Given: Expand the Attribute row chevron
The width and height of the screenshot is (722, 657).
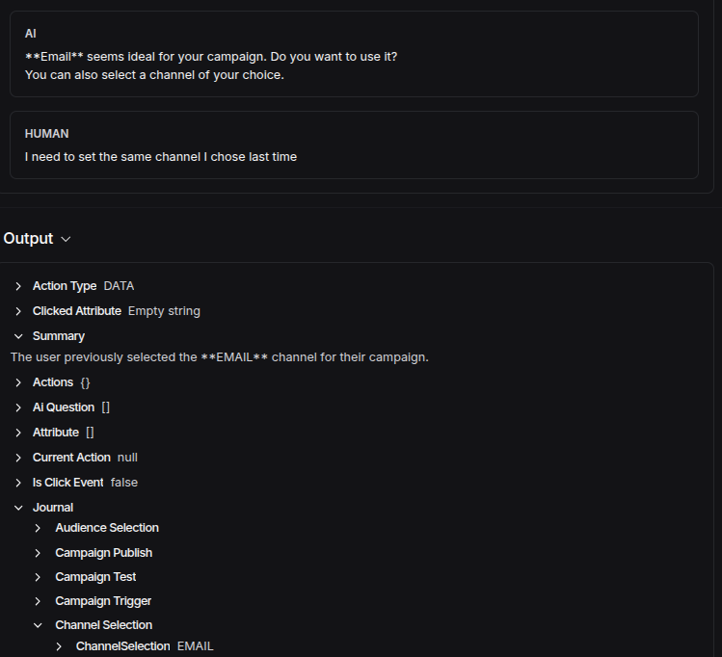Looking at the screenshot, I should [18, 433].
